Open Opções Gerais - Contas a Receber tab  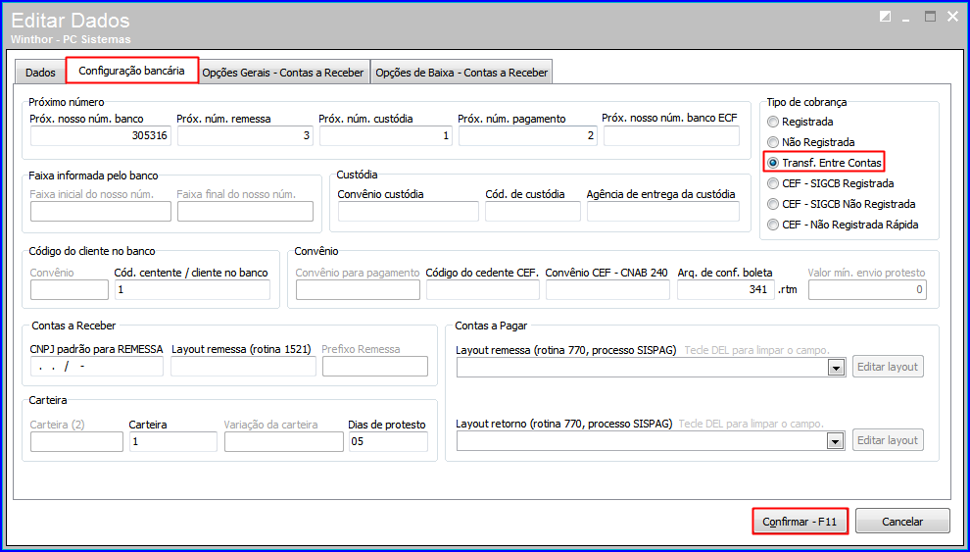[x=283, y=73]
